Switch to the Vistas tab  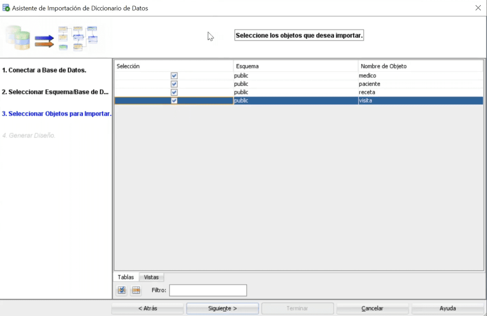151,277
